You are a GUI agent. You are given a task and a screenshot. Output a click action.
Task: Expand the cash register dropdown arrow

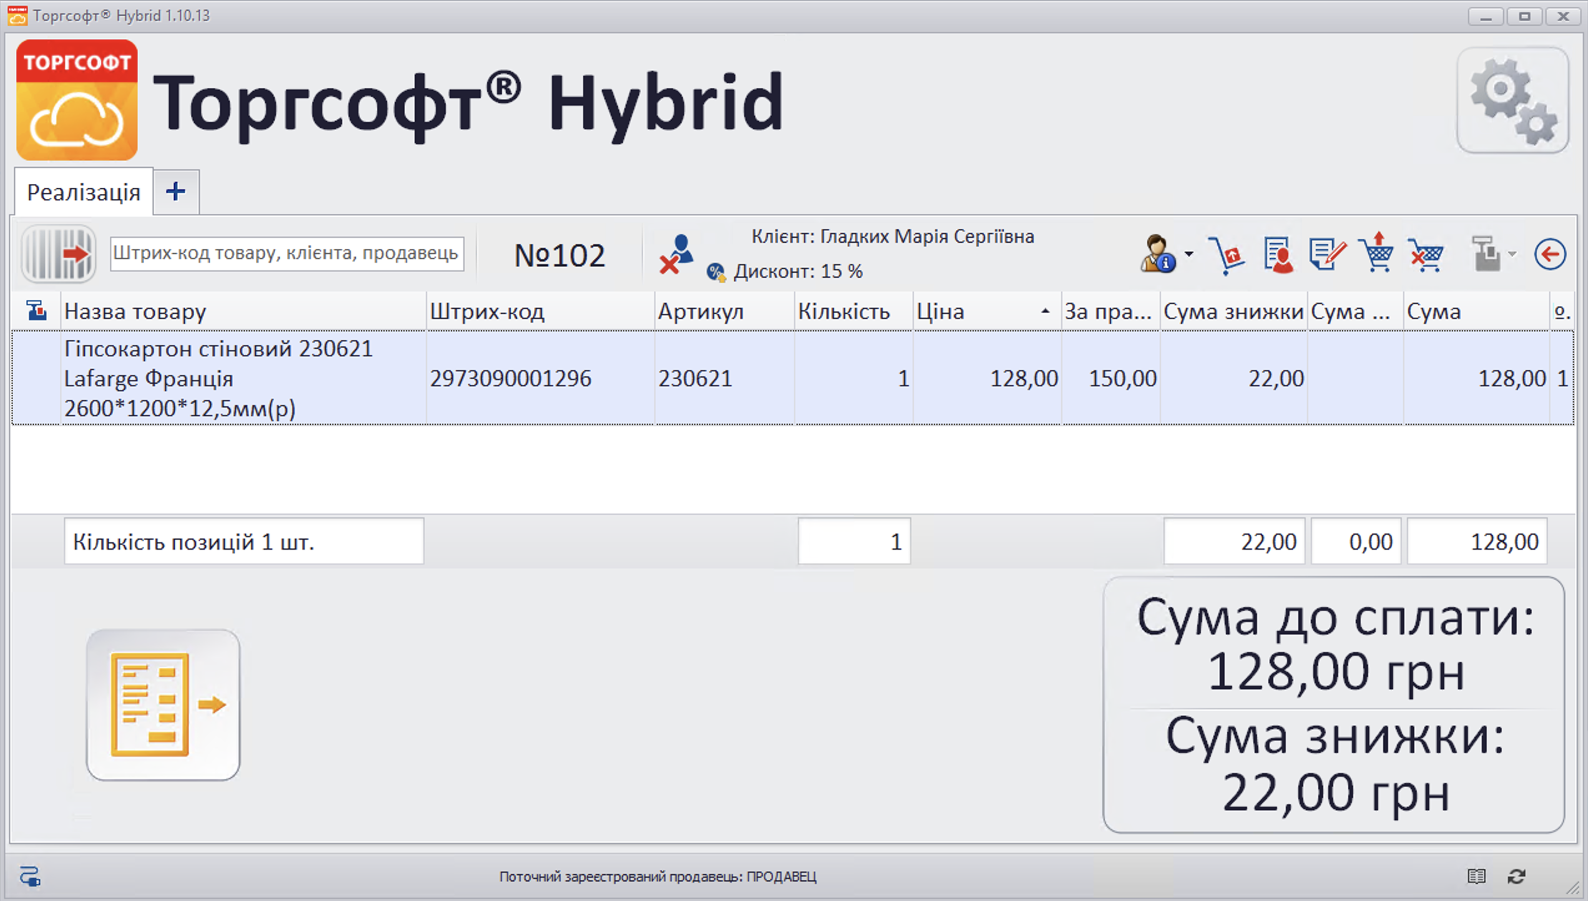[x=1512, y=254]
